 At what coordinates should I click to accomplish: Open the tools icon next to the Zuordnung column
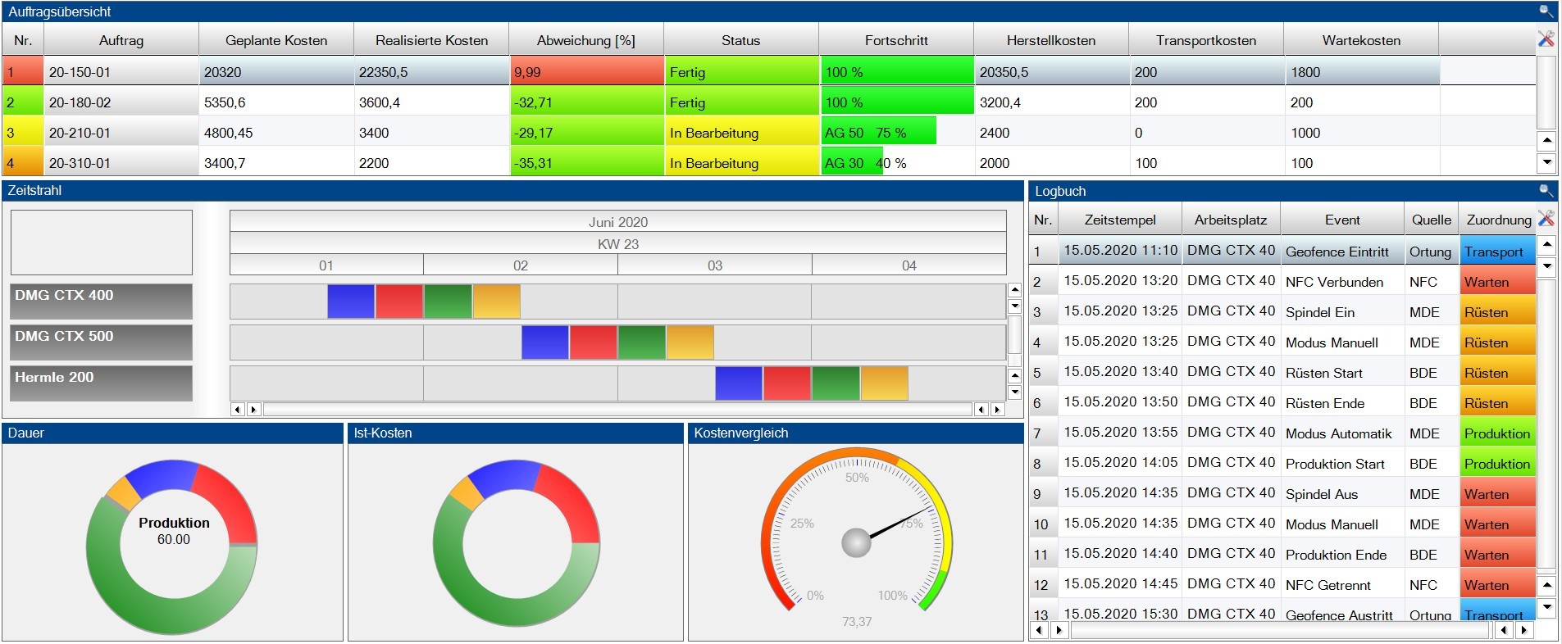[x=1546, y=219]
